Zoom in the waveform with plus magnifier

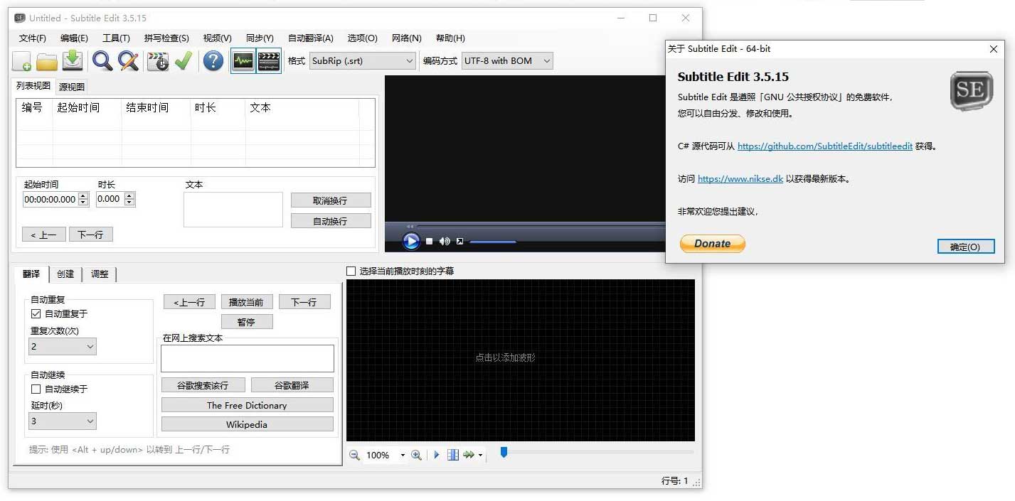click(417, 455)
